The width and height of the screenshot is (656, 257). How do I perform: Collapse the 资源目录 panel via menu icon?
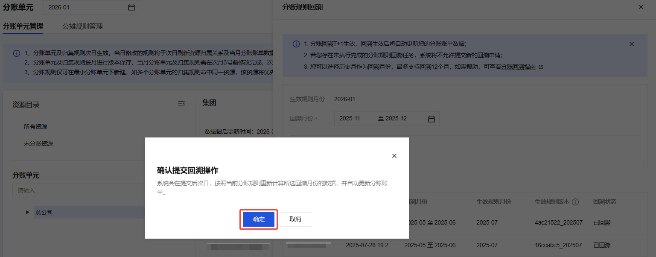click(x=181, y=104)
